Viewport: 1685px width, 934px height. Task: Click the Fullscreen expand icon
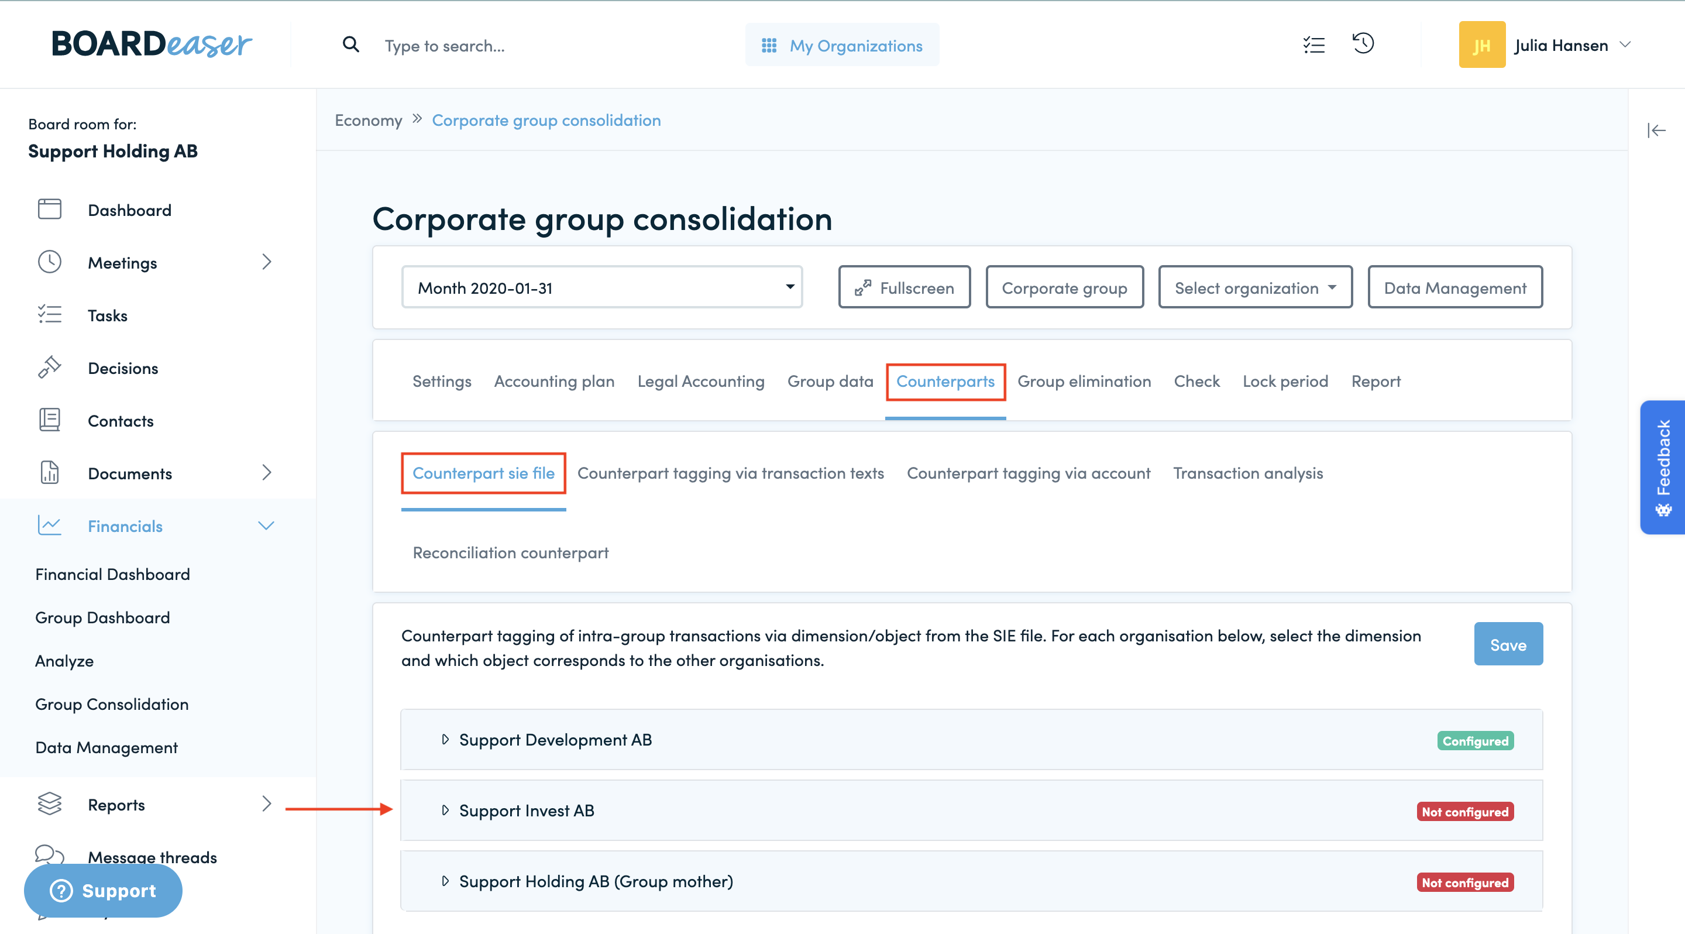click(863, 288)
